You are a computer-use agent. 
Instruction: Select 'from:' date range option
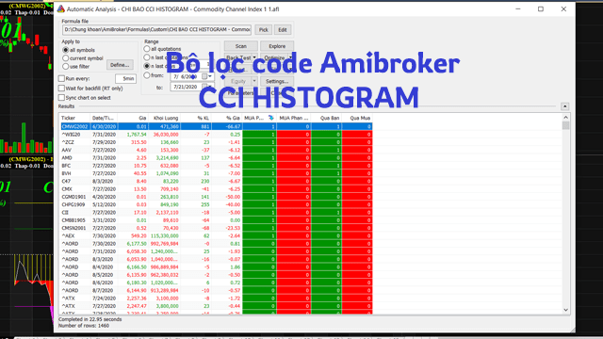click(x=147, y=75)
